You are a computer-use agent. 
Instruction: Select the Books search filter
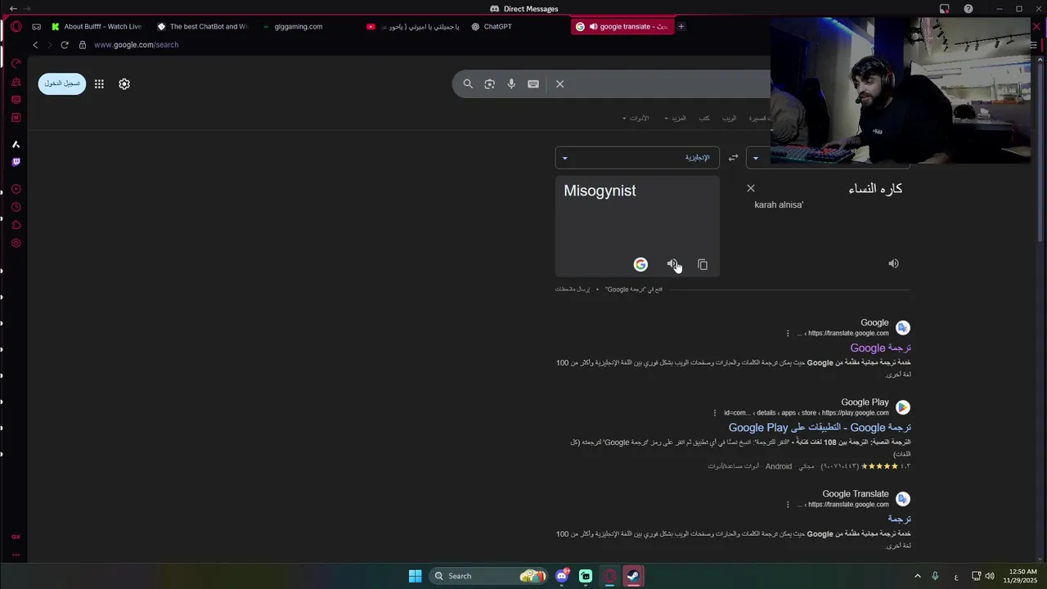click(704, 118)
